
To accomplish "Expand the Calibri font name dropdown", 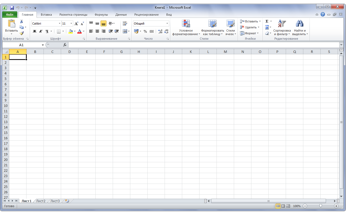I will [x=59, y=23].
